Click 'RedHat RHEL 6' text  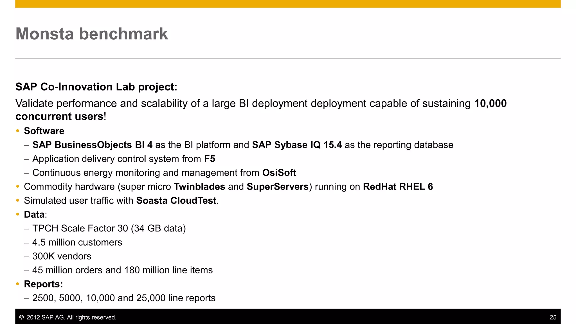(398, 187)
